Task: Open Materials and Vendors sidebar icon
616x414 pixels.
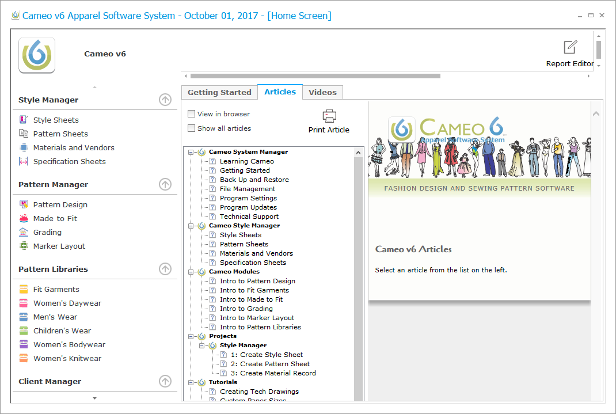Action: tap(24, 147)
